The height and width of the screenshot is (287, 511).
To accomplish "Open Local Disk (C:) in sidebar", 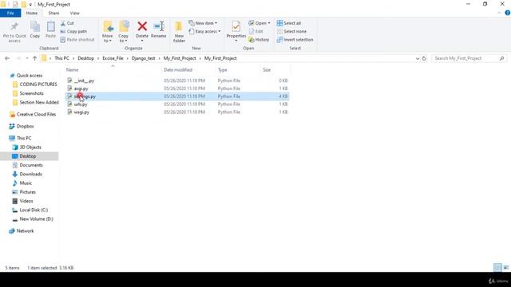I will point(34,210).
